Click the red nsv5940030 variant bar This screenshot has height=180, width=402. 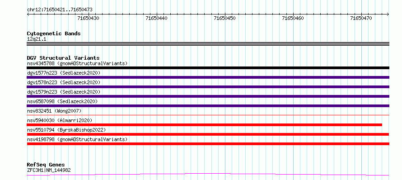click(x=204, y=125)
